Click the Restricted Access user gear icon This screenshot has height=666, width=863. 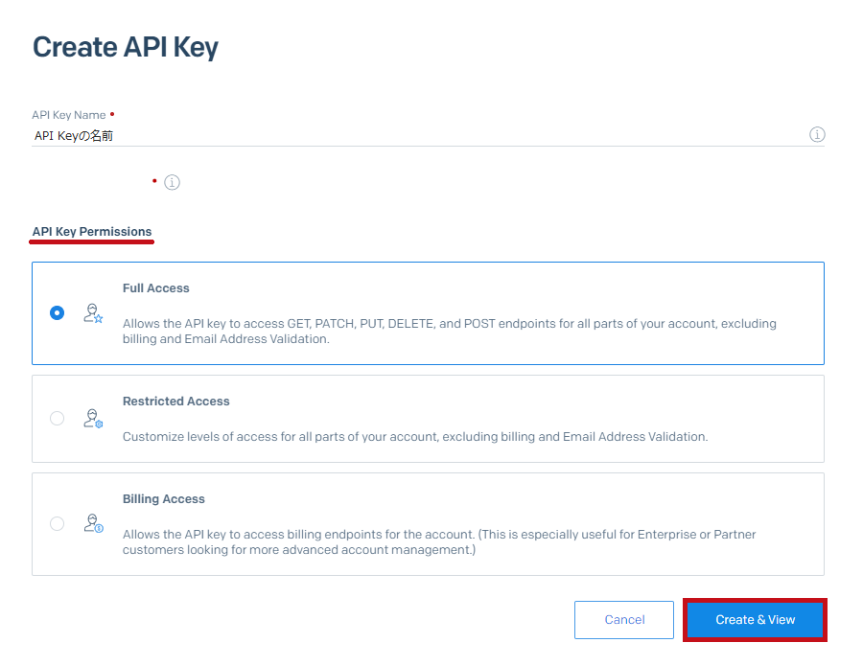click(x=93, y=419)
